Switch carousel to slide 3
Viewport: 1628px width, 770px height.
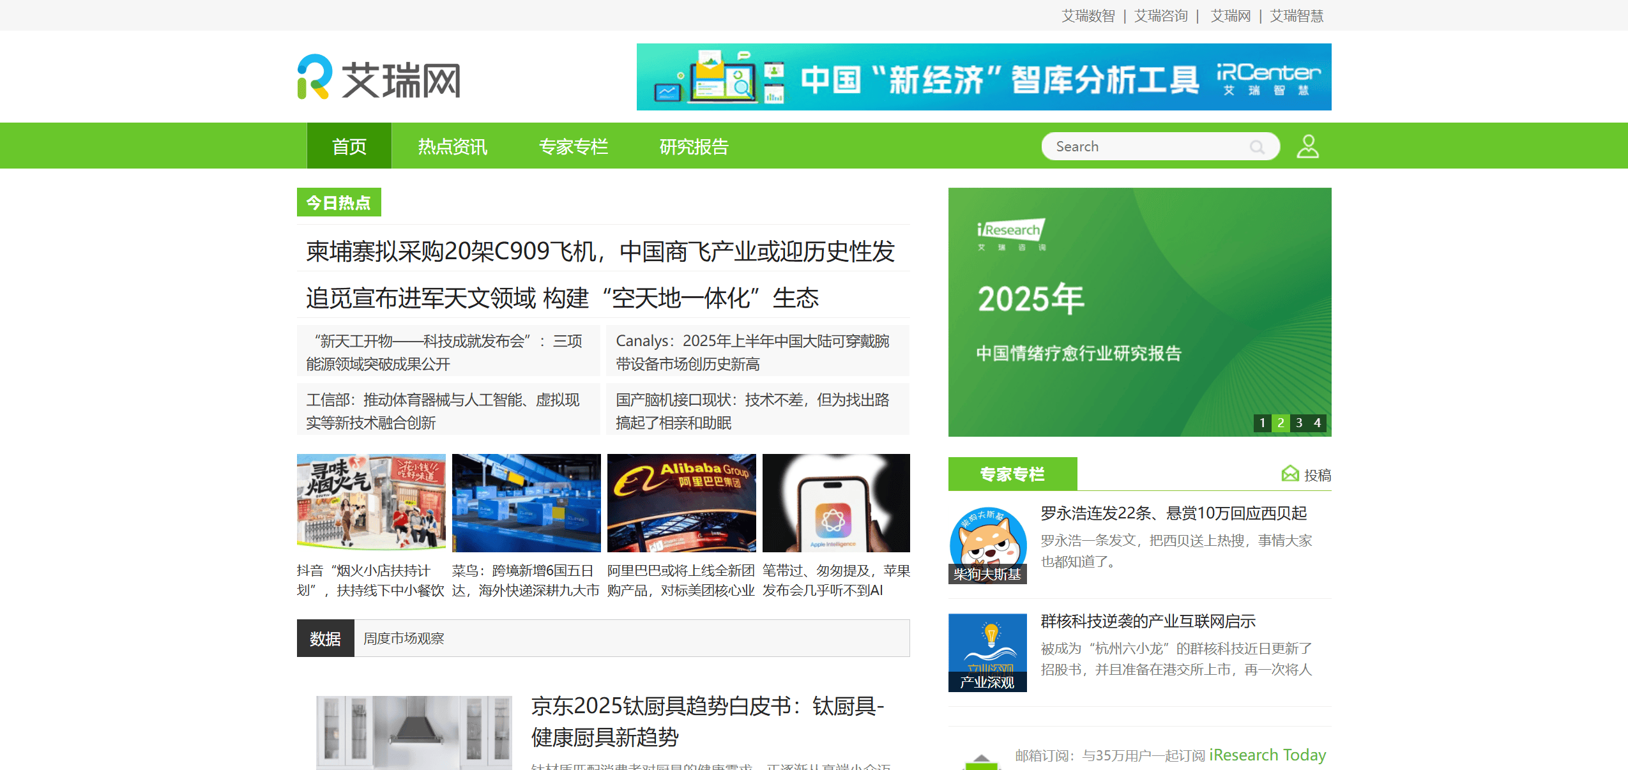click(x=1298, y=423)
